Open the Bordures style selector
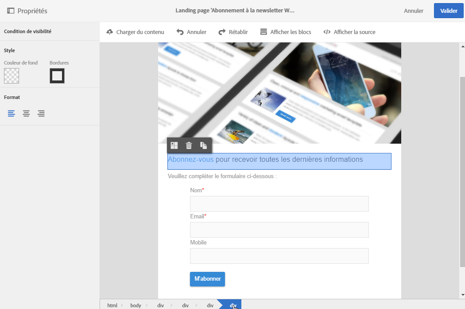Viewport: 465px width, 309px height. point(57,76)
